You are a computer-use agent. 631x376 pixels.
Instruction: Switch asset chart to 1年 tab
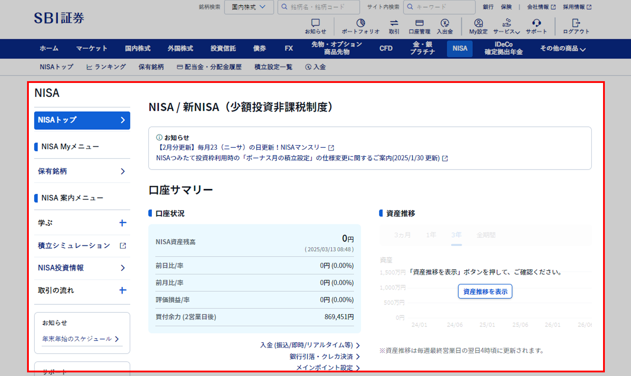[x=431, y=235]
